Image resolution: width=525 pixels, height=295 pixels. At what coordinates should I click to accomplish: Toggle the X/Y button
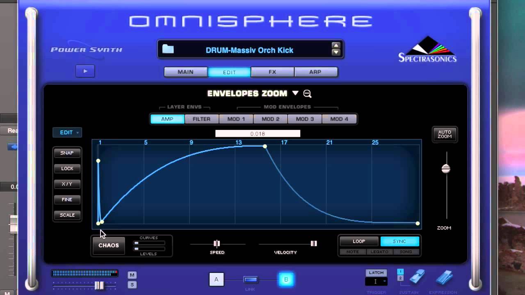[x=67, y=184]
